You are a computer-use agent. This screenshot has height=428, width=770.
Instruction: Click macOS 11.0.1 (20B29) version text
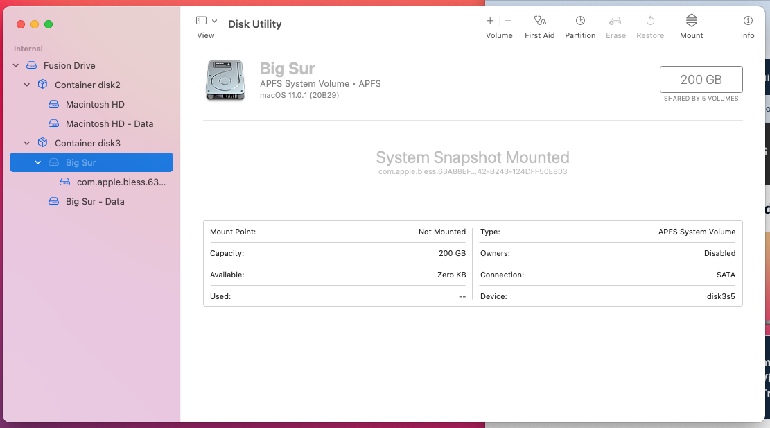pos(299,95)
